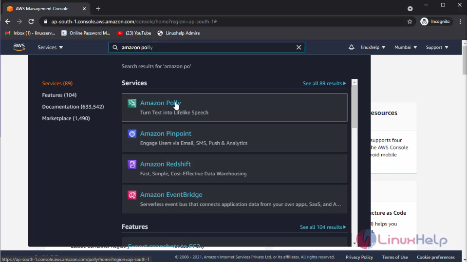Open the notifications bell icon

352,47
